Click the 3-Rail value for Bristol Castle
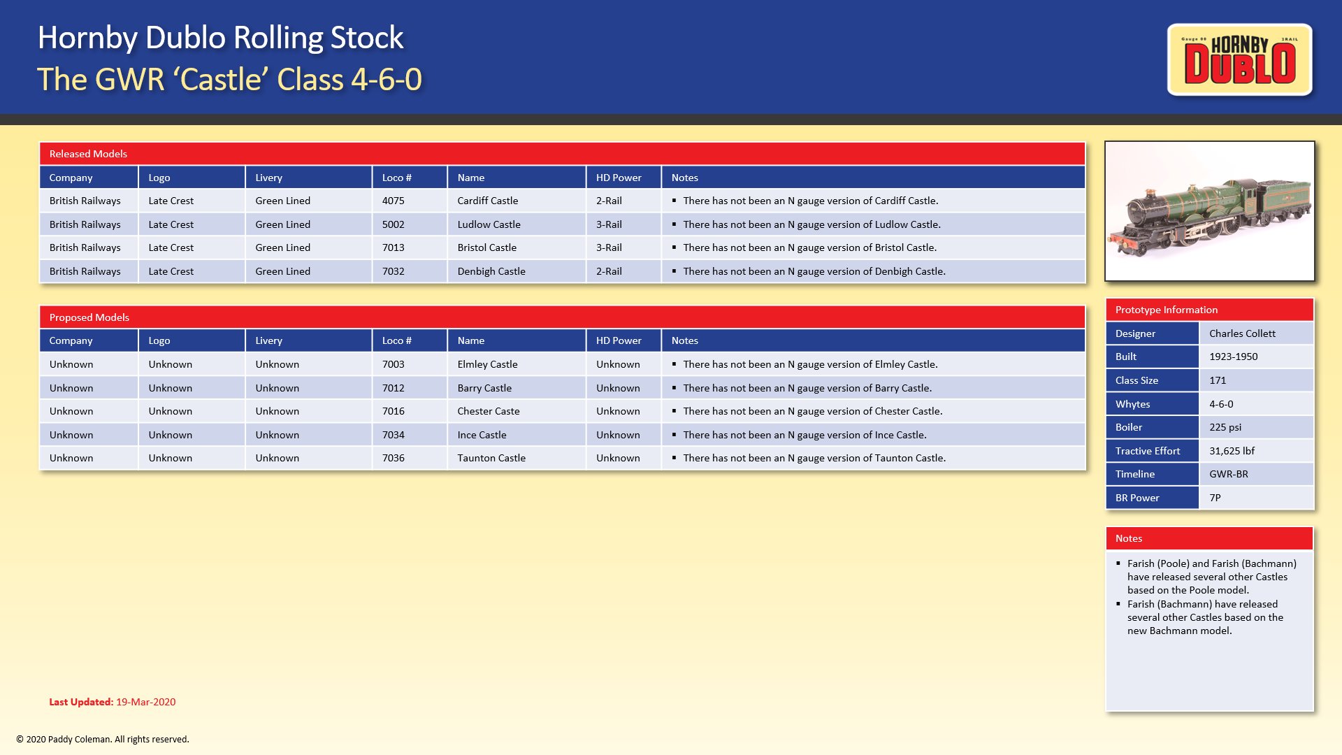Viewport: 1342px width, 755px height. point(609,247)
